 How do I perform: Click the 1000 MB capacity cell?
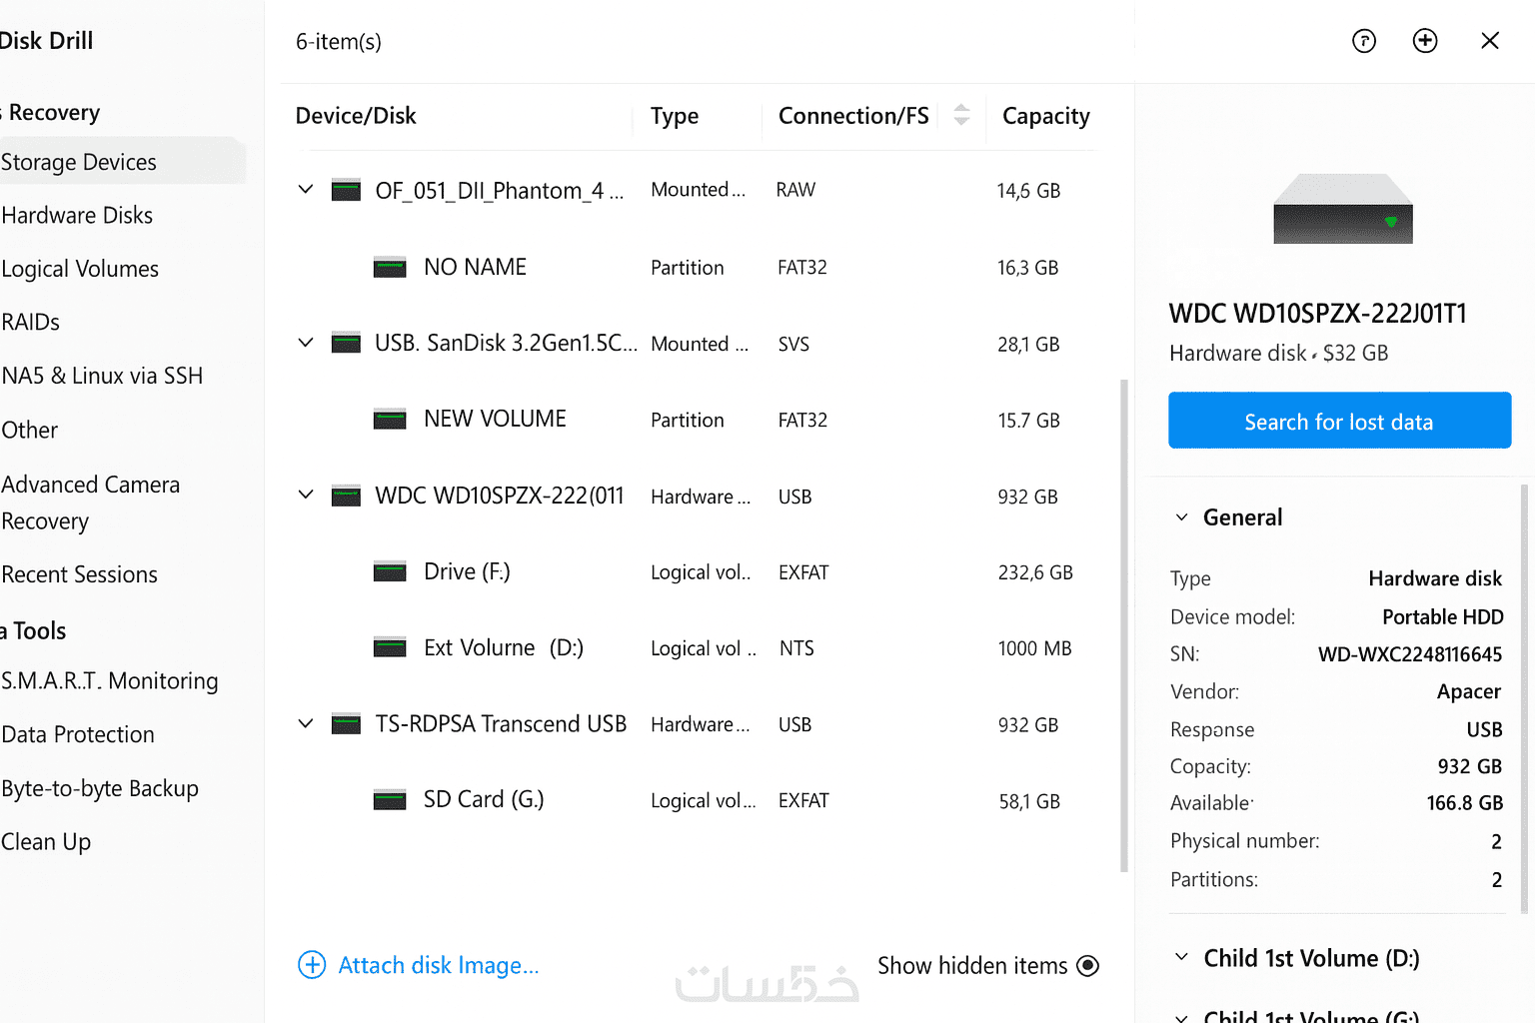tap(1034, 648)
